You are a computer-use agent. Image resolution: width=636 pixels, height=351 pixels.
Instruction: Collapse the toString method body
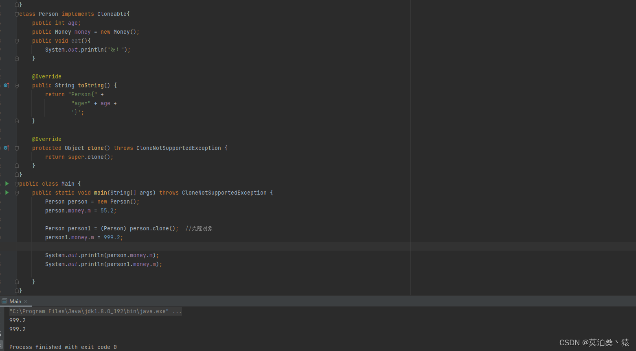coord(17,85)
